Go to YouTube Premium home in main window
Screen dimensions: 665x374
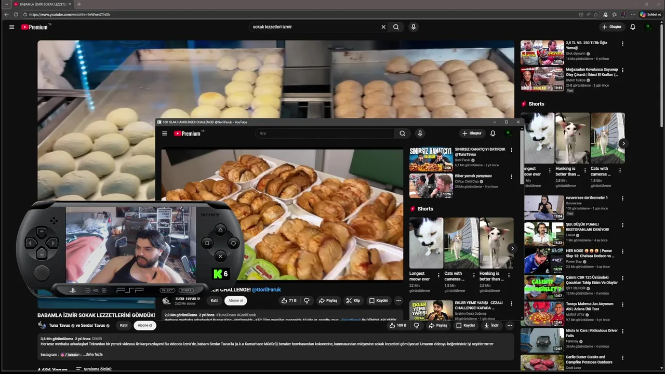[x=35, y=27]
